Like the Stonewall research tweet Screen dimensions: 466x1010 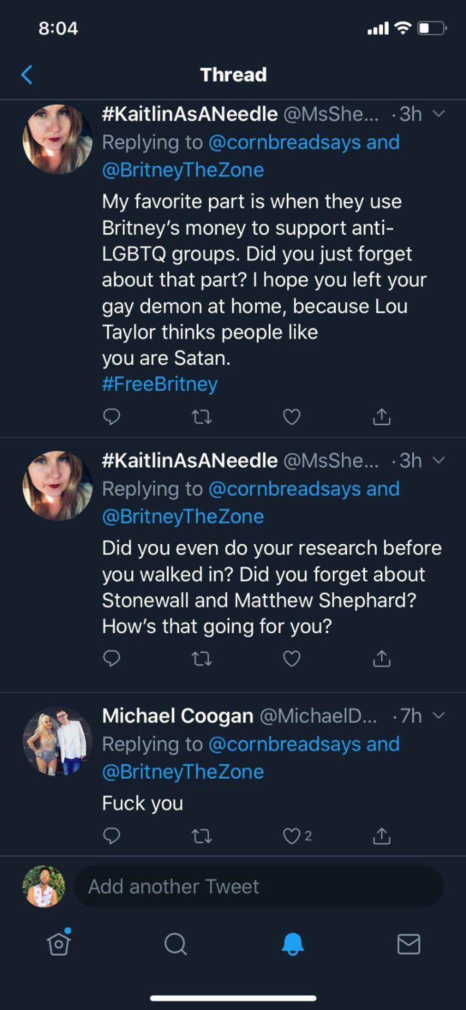tap(291, 659)
